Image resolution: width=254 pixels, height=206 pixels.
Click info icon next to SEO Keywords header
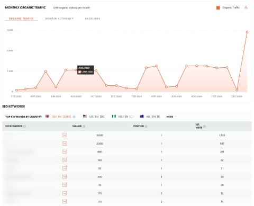(x=24, y=126)
